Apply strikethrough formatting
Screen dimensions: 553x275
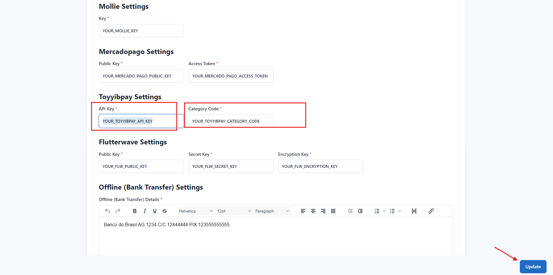165,211
